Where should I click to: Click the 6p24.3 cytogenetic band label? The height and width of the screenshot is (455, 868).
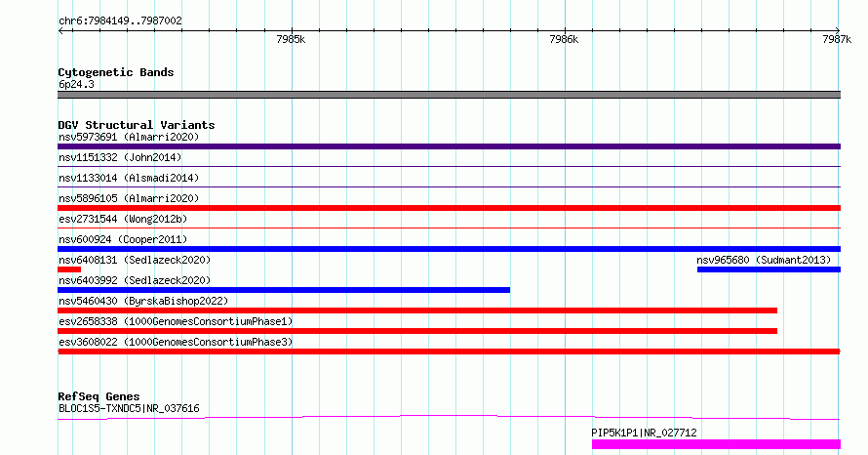(76, 84)
